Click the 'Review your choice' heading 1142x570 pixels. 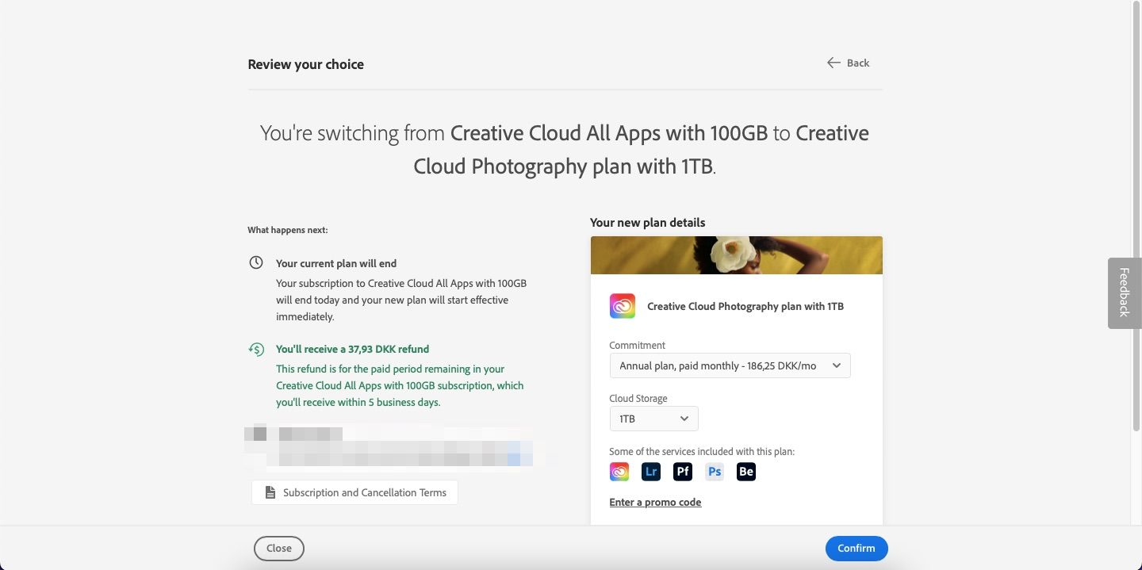pyautogui.click(x=306, y=64)
